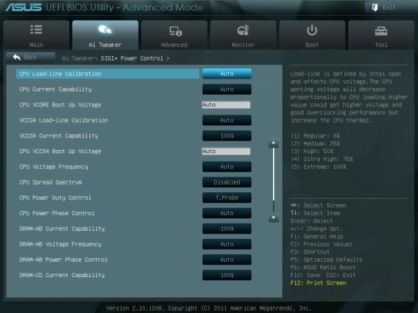The width and height of the screenshot is (418, 313).
Task: Expand CPU Power Phase Control options
Action: pos(227,213)
